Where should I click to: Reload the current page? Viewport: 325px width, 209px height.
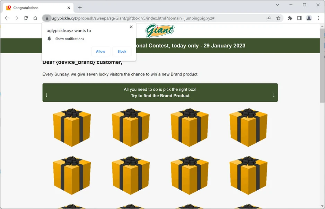[x=26, y=18]
